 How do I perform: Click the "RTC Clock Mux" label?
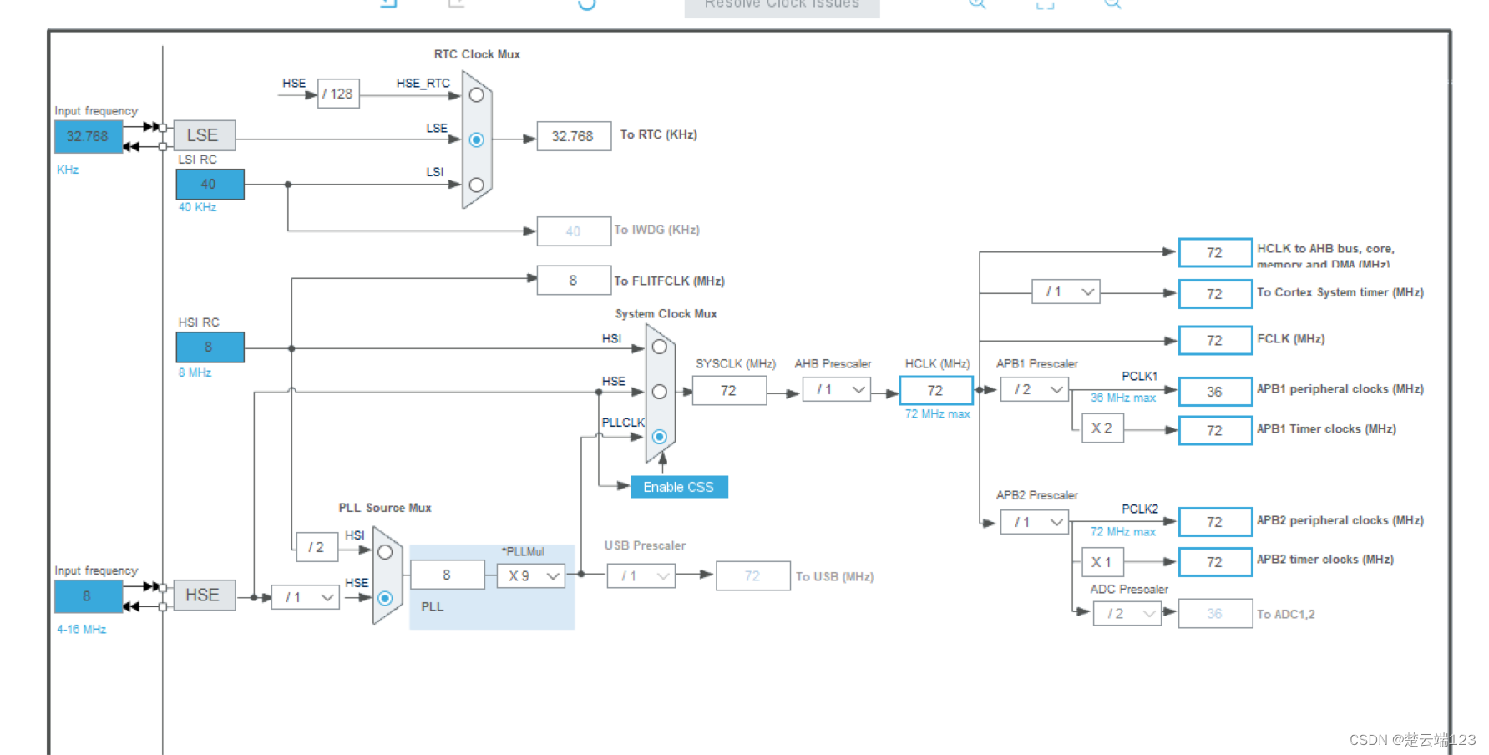point(477,54)
